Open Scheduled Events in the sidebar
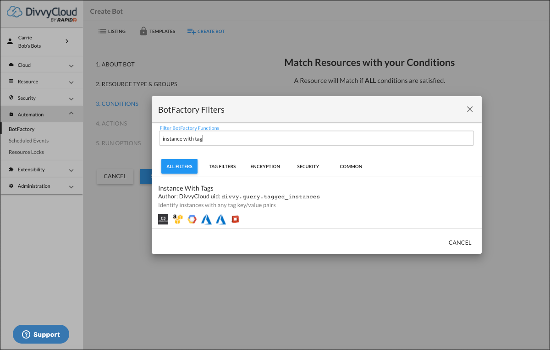Screen dimensions: 550x350 (x=28, y=141)
